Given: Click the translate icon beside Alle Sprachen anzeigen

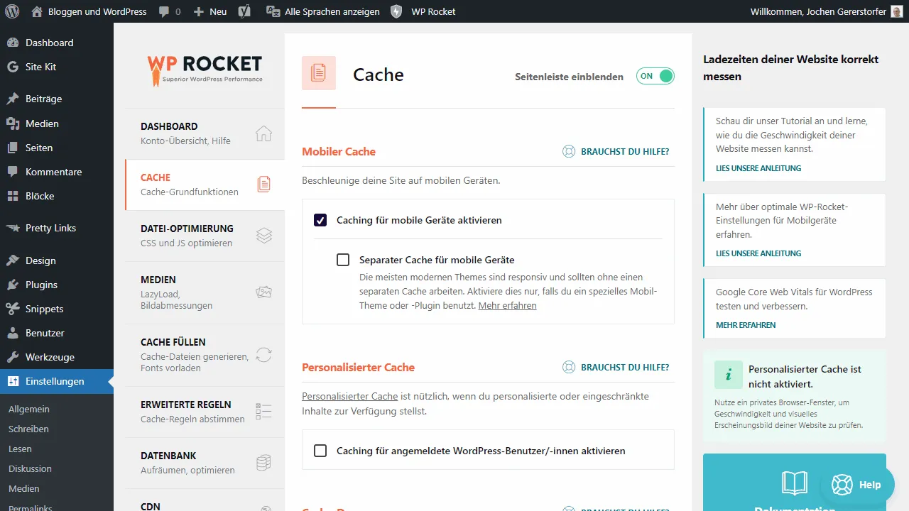Looking at the screenshot, I should coord(273,11).
